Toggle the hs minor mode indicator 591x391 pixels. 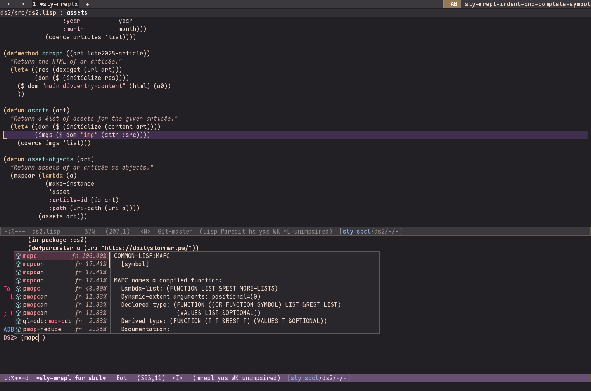[x=252, y=232]
